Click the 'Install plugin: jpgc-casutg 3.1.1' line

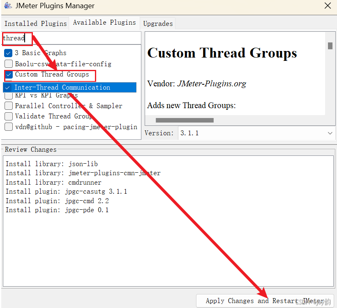click(x=66, y=192)
